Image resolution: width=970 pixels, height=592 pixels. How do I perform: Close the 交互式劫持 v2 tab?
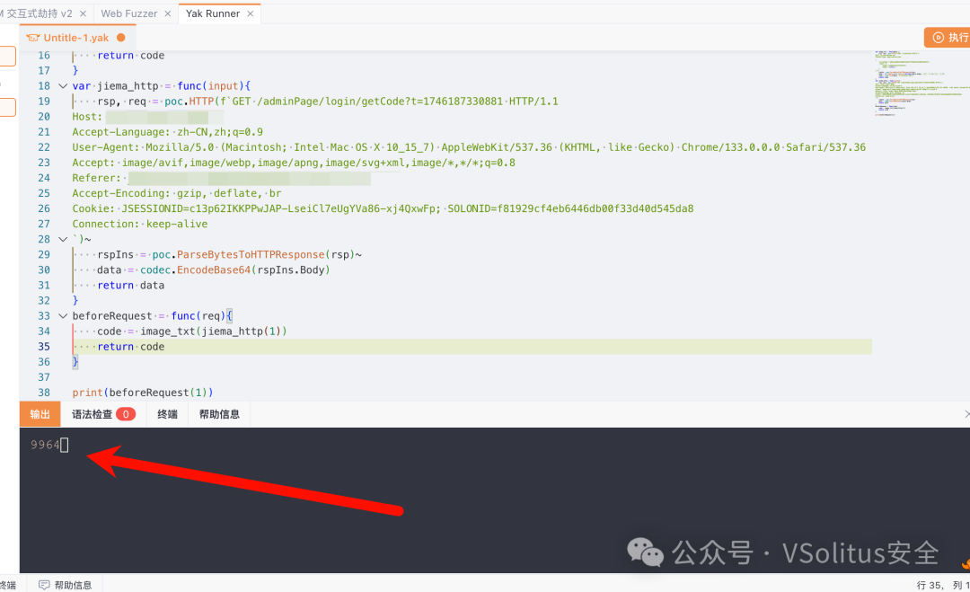[83, 13]
